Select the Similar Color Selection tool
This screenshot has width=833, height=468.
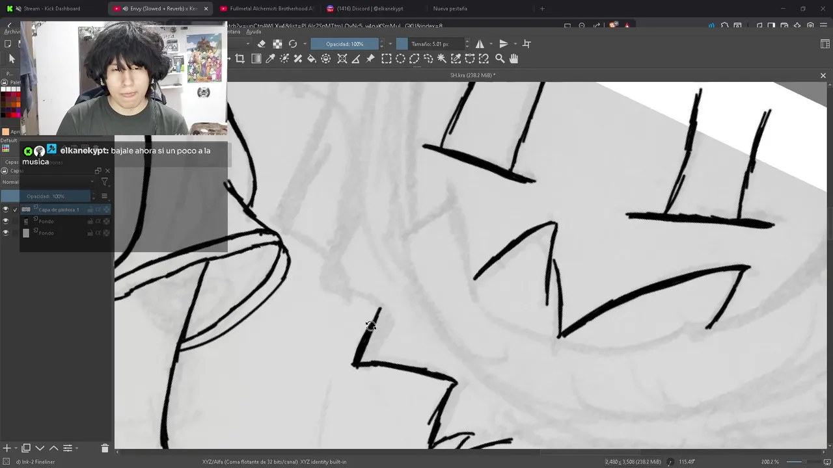pos(456,58)
